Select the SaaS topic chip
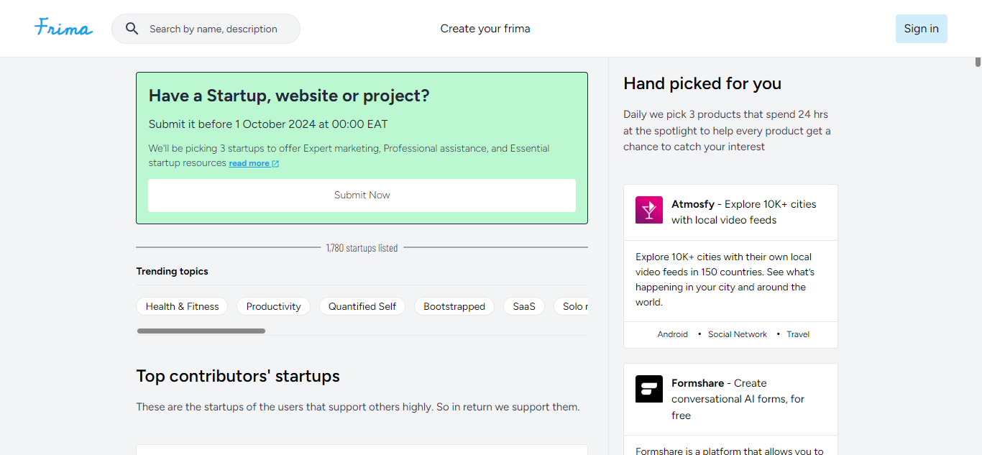The height and width of the screenshot is (455, 982). click(524, 306)
